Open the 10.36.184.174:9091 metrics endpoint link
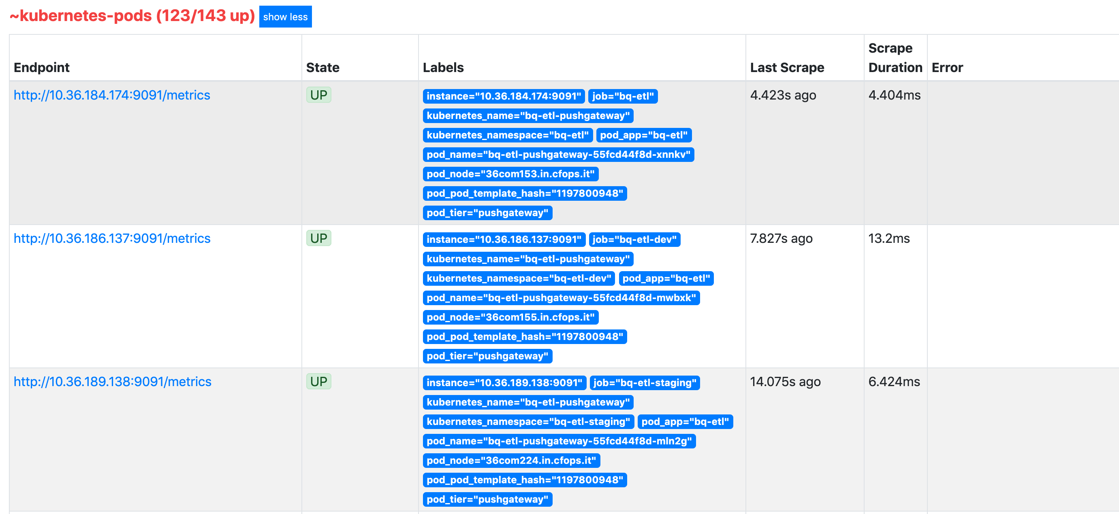This screenshot has width=1119, height=514. pos(112,95)
